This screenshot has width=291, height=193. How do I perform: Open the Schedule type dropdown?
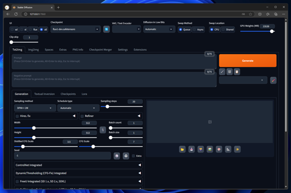coord(78,108)
